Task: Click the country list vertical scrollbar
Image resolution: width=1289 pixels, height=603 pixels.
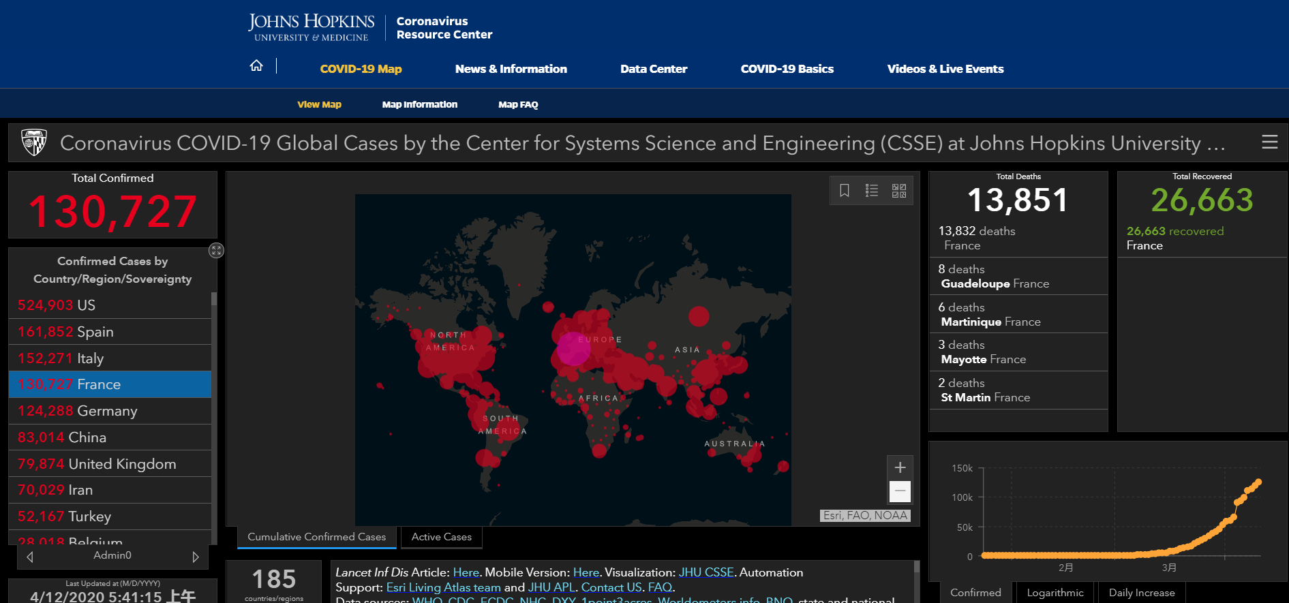Action: coord(214,409)
